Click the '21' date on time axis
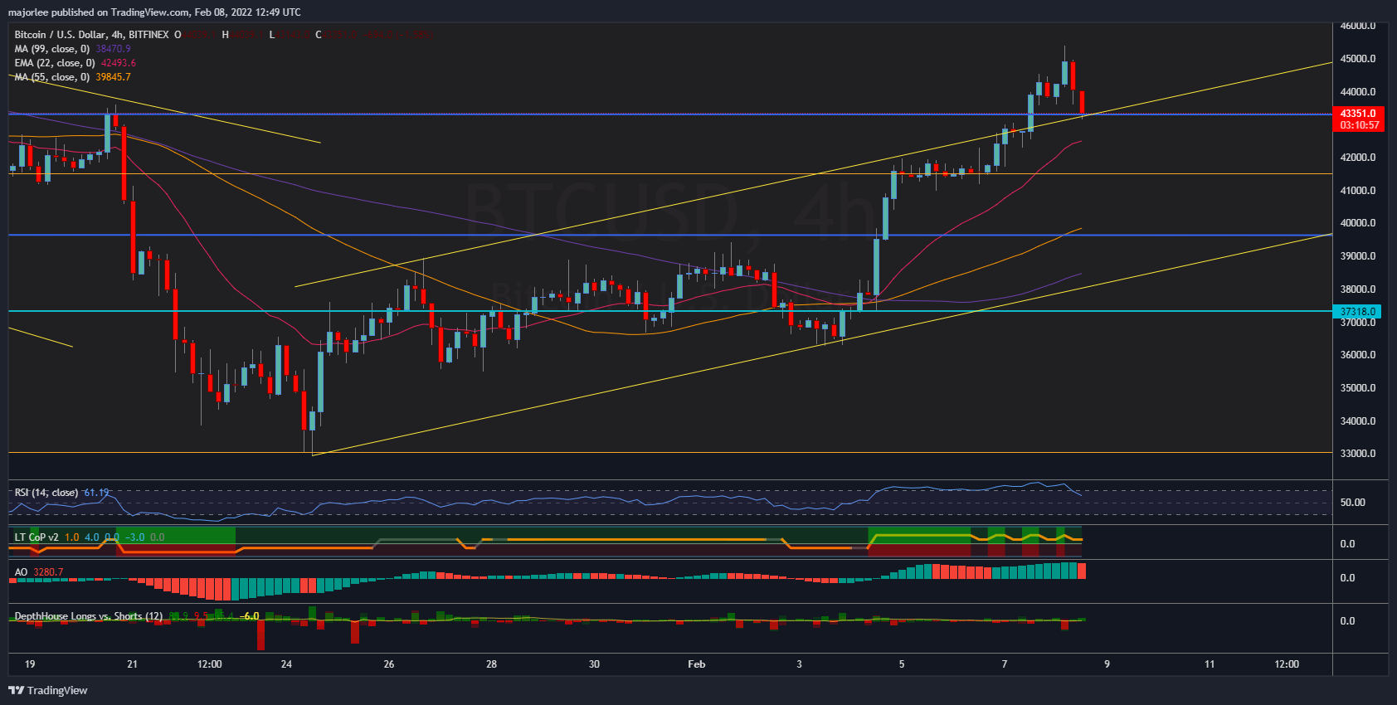Screen dimensions: 1397x705 click(132, 664)
